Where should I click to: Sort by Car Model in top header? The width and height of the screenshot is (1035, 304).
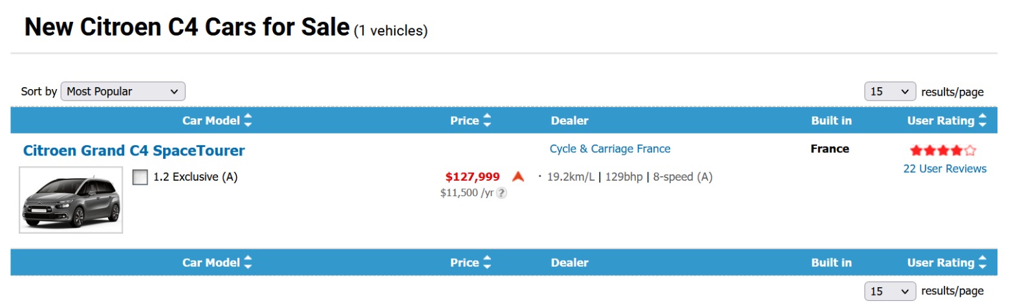tap(217, 121)
